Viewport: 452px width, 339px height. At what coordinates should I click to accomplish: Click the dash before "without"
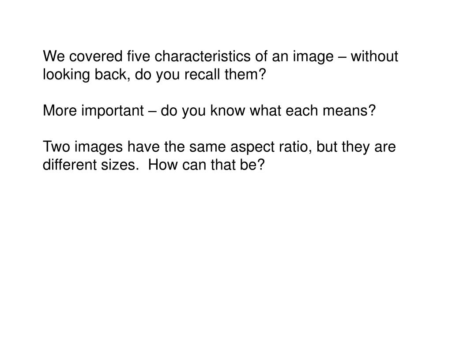[342, 57]
